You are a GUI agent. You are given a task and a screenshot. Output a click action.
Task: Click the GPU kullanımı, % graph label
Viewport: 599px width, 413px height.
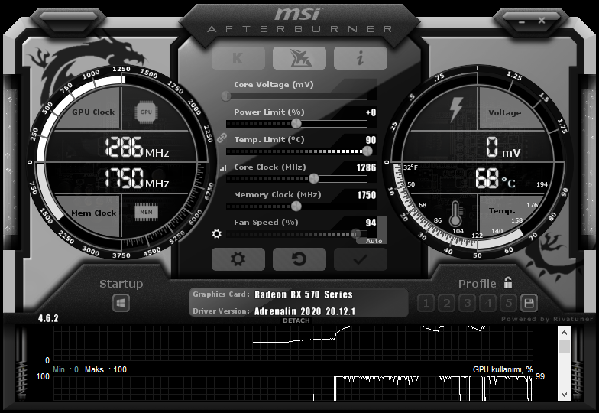(503, 369)
